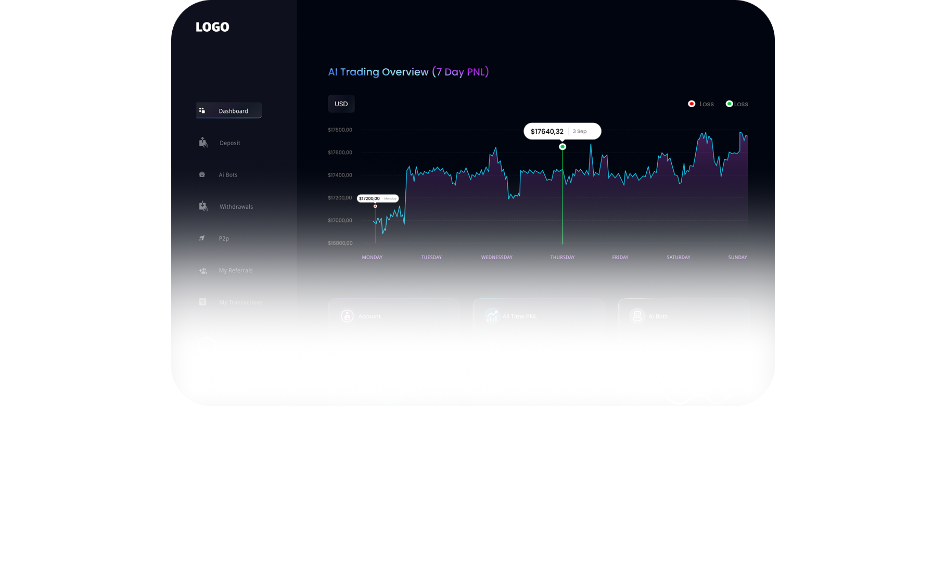Viewport: 946px width, 582px height.
Task: Click the Withdrawals icon in sidebar
Action: coord(203,207)
